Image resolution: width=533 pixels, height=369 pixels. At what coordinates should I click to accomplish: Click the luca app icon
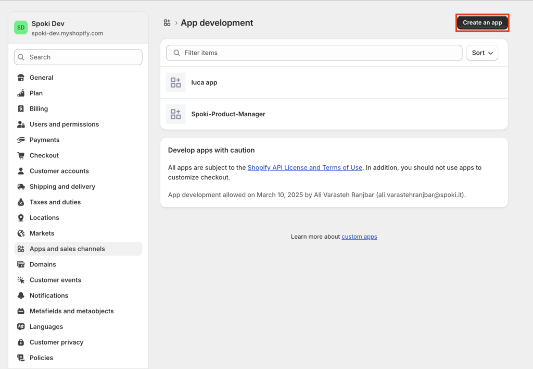(175, 82)
